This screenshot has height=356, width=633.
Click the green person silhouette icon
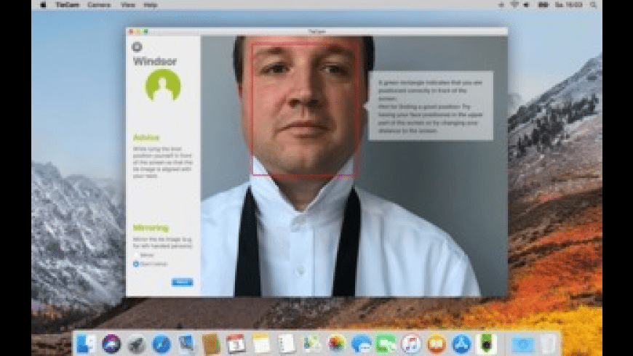[x=163, y=85]
